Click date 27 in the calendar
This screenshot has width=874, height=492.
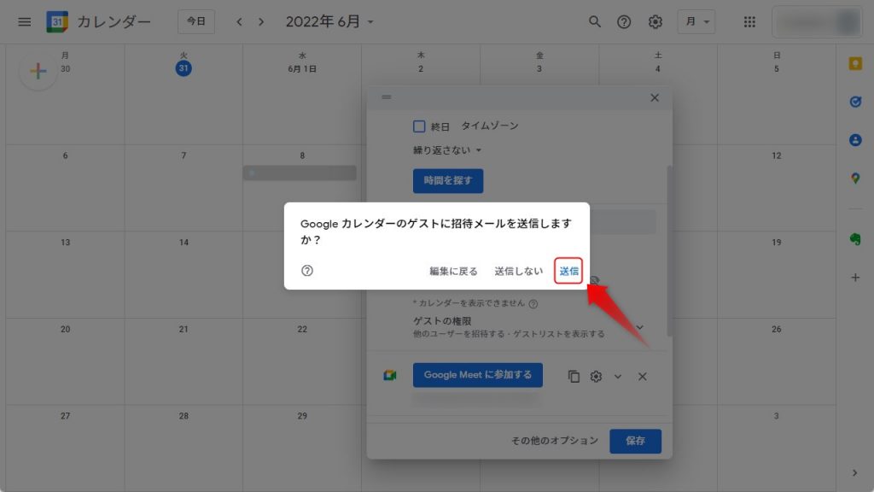[65, 416]
